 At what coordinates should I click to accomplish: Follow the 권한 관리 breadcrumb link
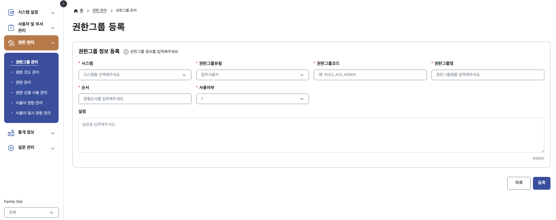99,10
